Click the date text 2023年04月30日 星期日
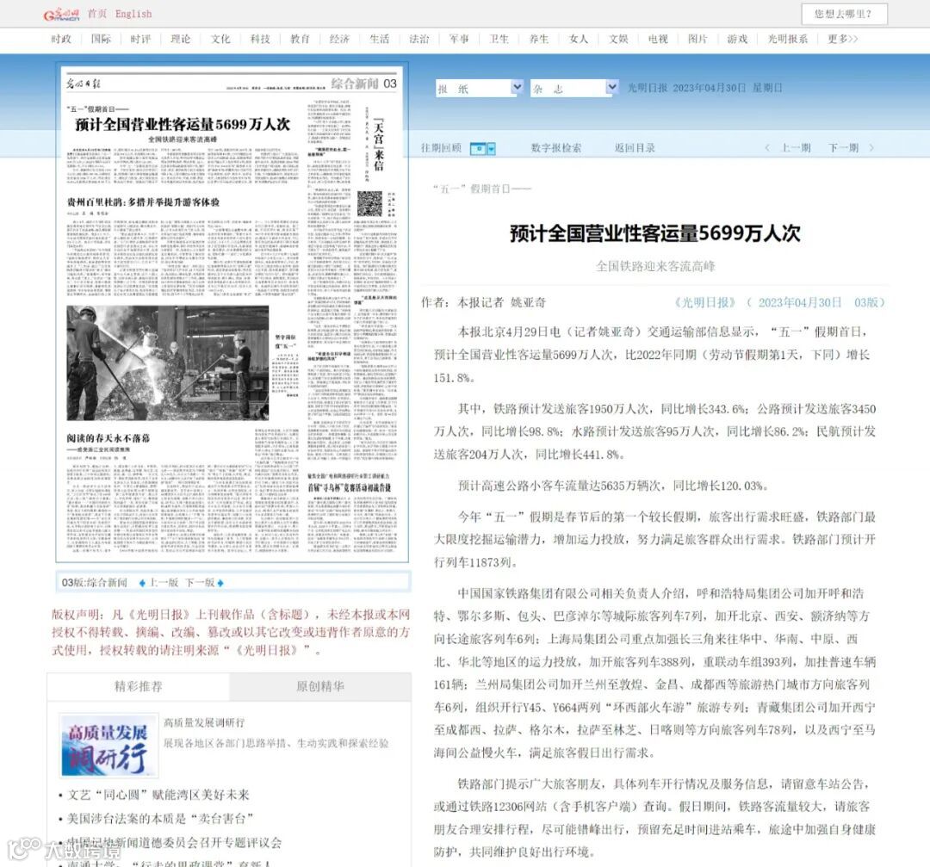930x867 pixels. click(x=727, y=88)
